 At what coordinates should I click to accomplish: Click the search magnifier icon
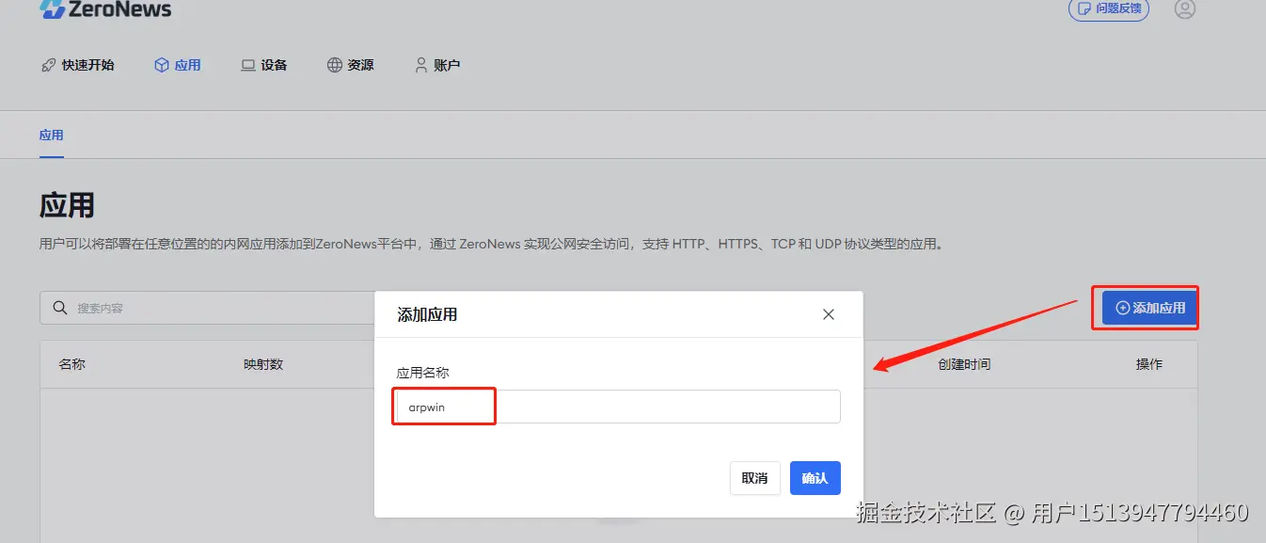[60, 308]
